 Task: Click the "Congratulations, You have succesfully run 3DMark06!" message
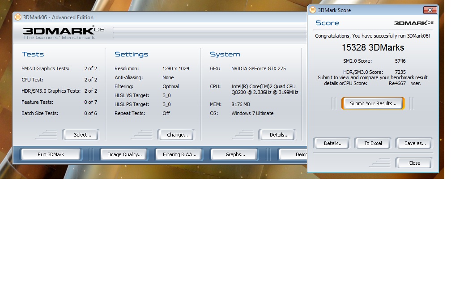point(372,36)
